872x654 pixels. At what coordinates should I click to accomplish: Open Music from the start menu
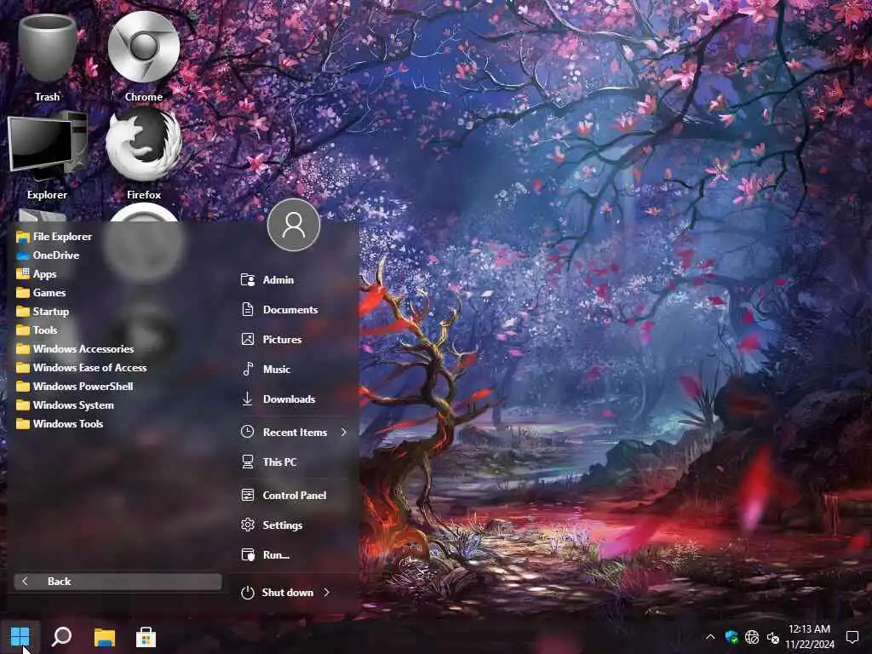(x=266, y=370)
